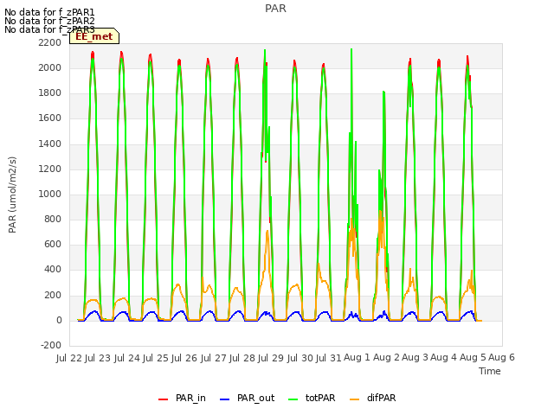Click the difPAR orange legend swatch
This screenshot has width=554, height=415.
point(354,399)
